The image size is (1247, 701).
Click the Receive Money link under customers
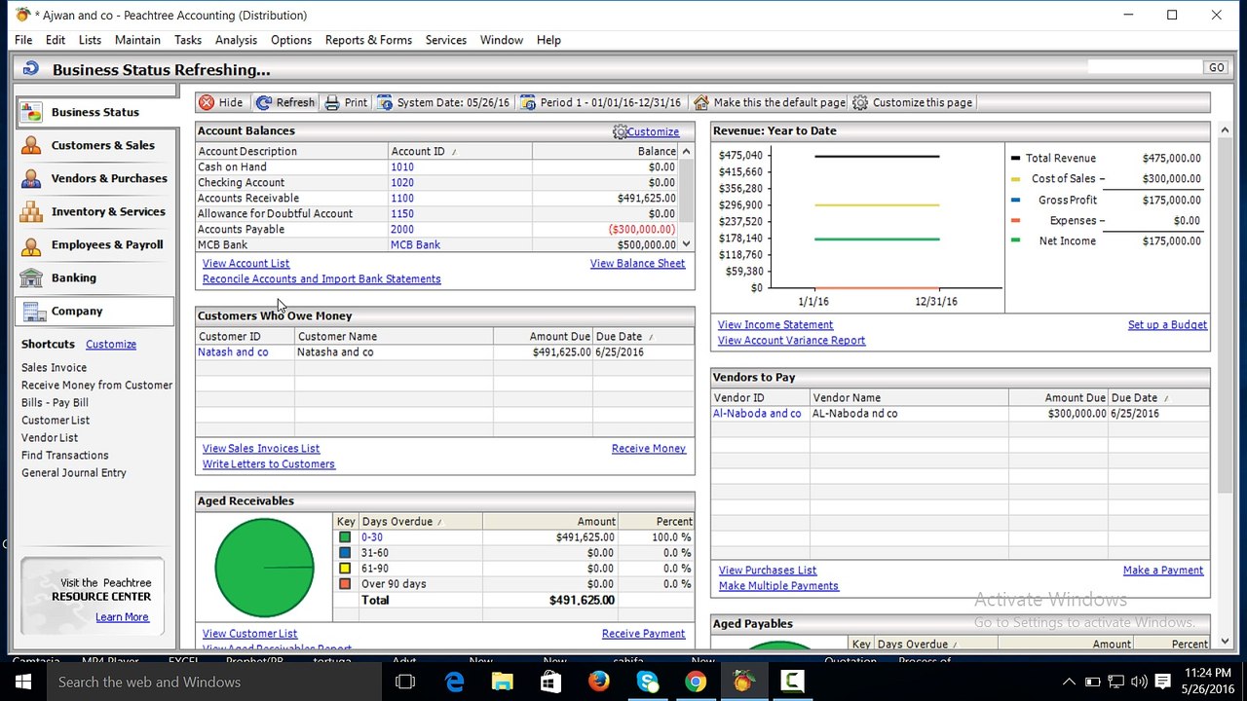(649, 449)
